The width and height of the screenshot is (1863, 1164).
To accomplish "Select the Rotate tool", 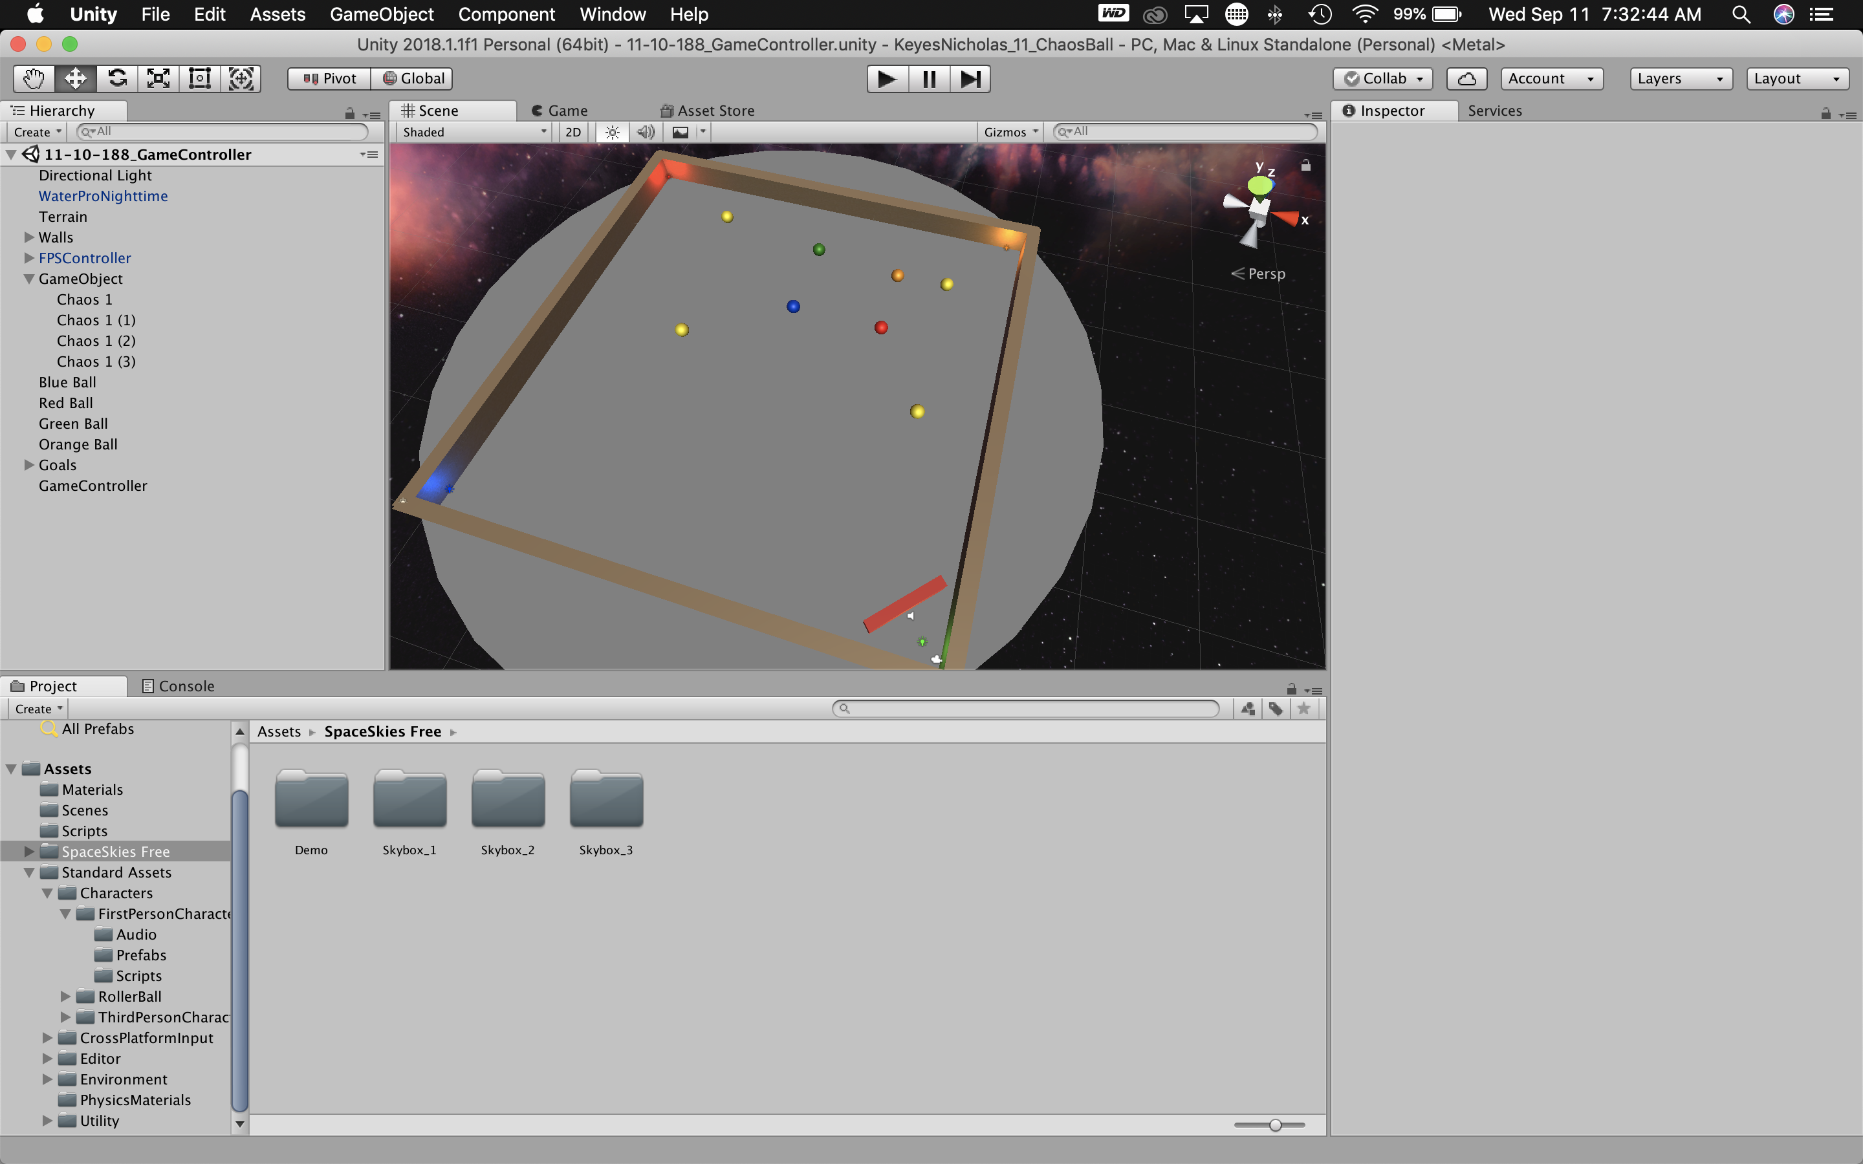I will (116, 78).
